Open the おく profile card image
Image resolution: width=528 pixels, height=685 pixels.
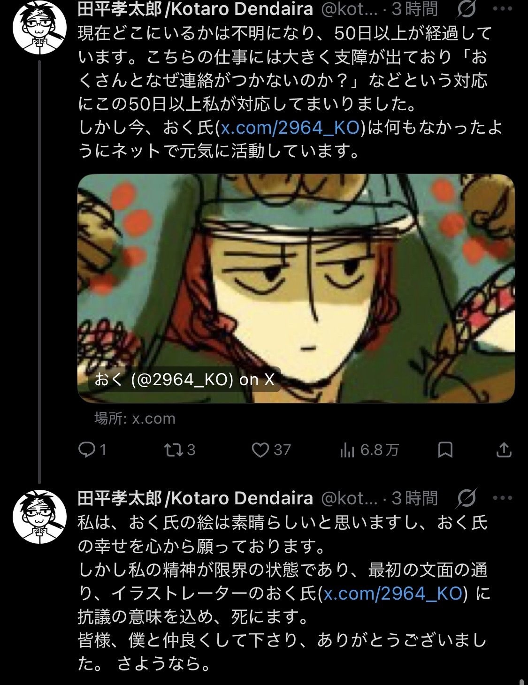pos(296,288)
